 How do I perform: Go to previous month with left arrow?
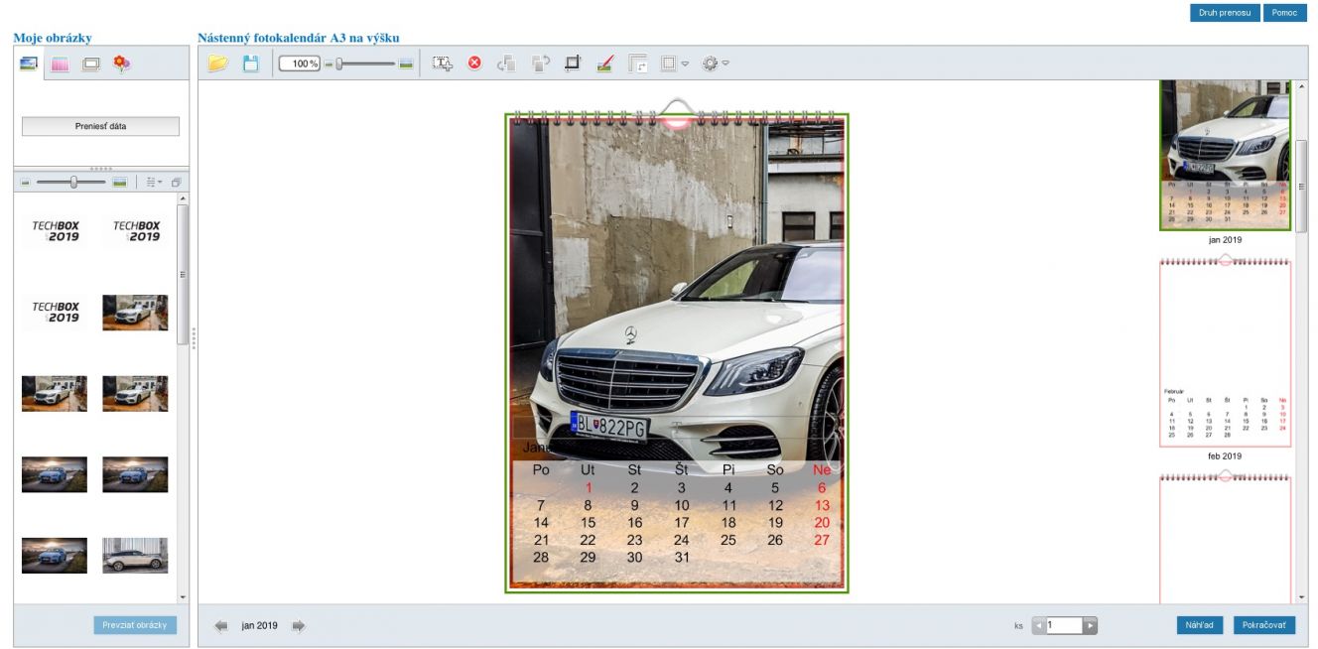pos(221,626)
